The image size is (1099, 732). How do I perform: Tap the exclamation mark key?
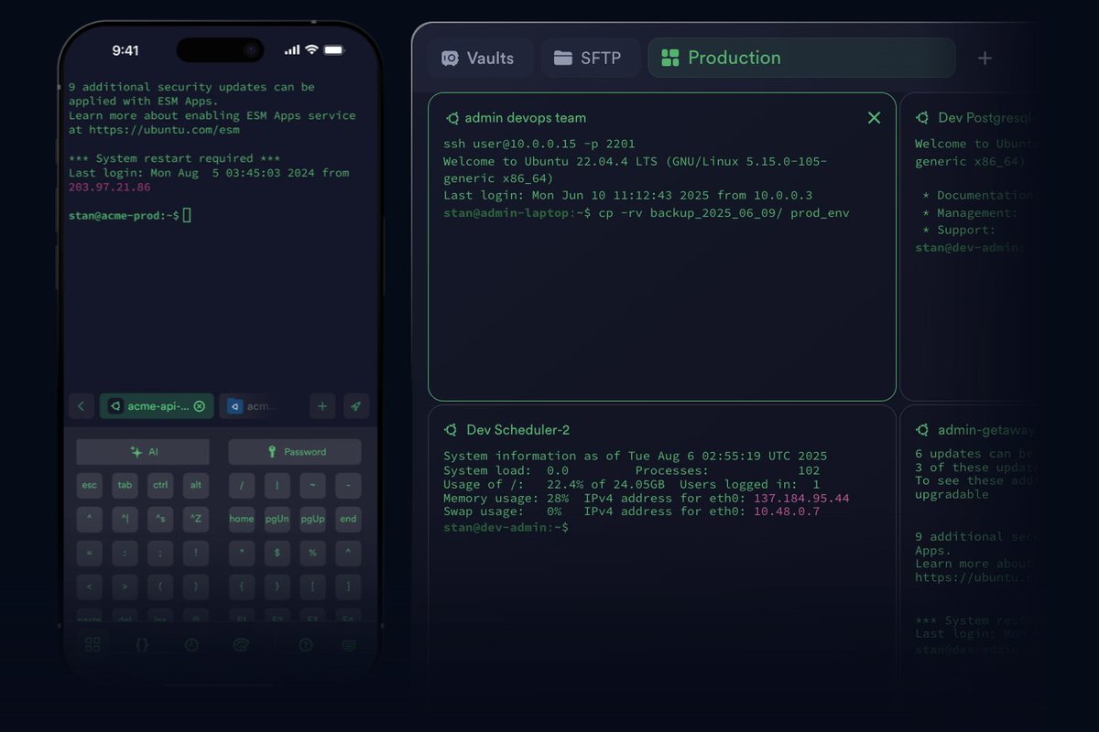tap(196, 553)
